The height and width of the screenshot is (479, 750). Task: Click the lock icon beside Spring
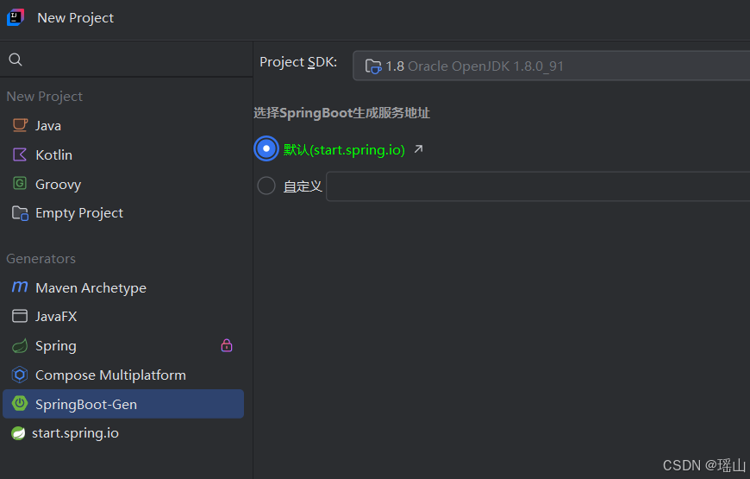tap(227, 345)
